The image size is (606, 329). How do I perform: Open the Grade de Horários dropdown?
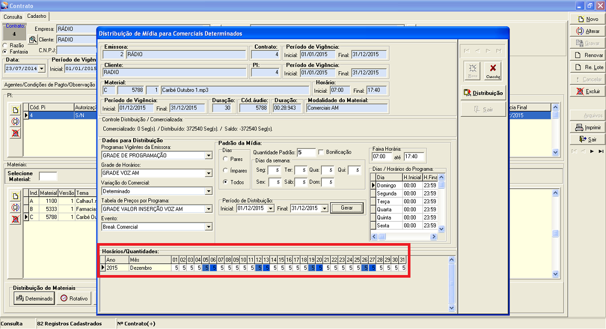coord(209,172)
